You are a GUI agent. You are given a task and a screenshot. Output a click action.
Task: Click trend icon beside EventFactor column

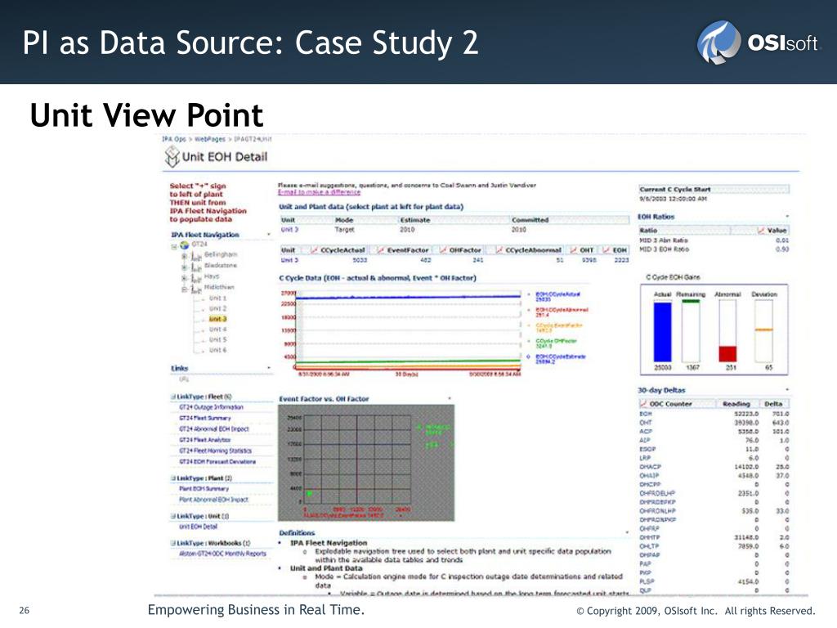coord(381,250)
